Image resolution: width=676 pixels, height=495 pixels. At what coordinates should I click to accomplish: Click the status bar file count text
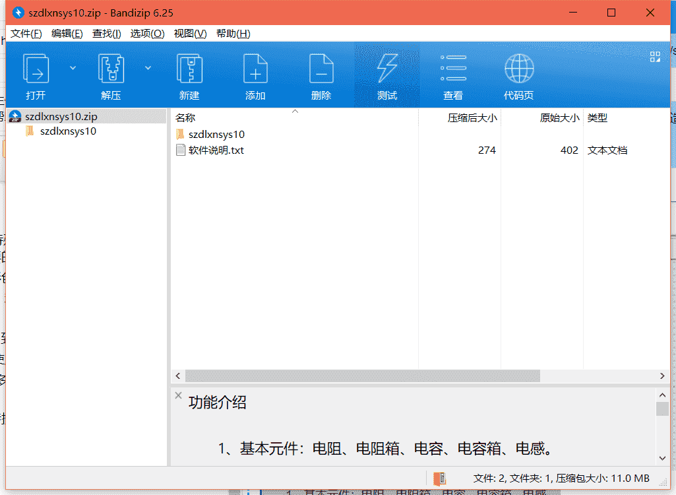(x=561, y=478)
